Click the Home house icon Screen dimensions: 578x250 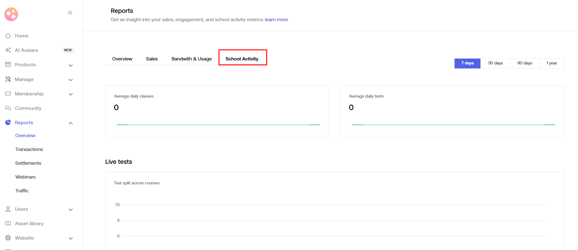pyautogui.click(x=8, y=36)
